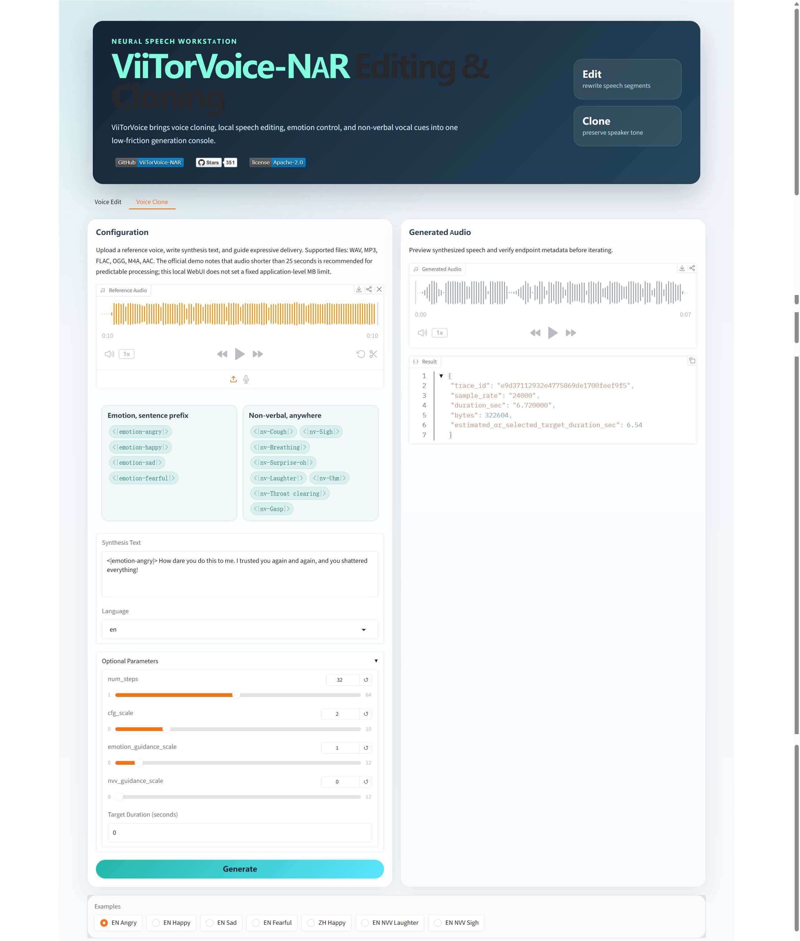The image size is (800, 941).
Task: Mute the Reference Audio volume
Action: point(109,354)
